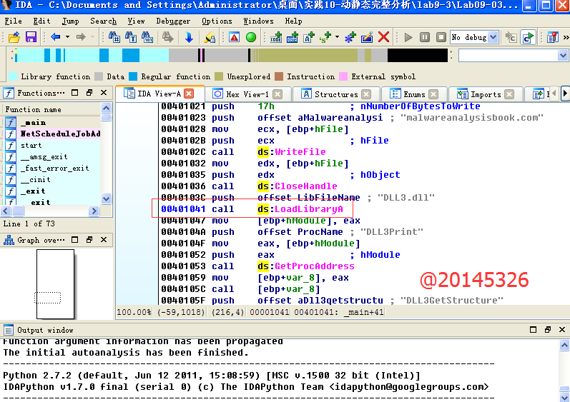Click the navigation band regular function segment

(131, 56)
